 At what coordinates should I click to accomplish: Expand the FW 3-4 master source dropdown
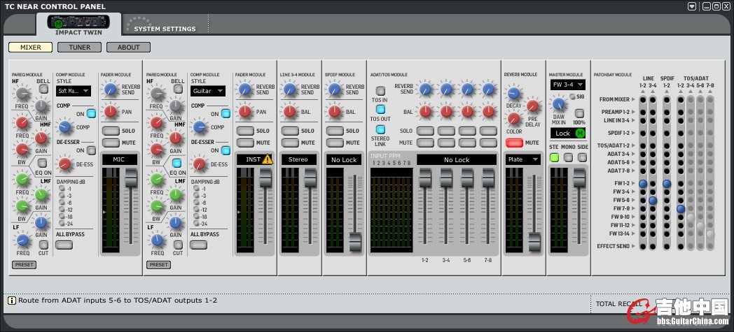click(x=567, y=85)
